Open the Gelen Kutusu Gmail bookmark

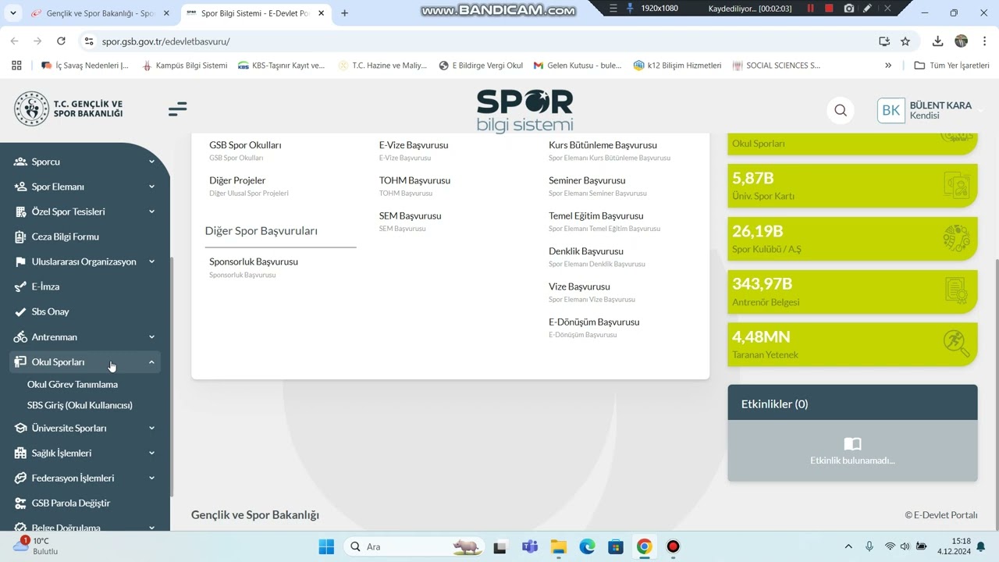click(x=578, y=66)
